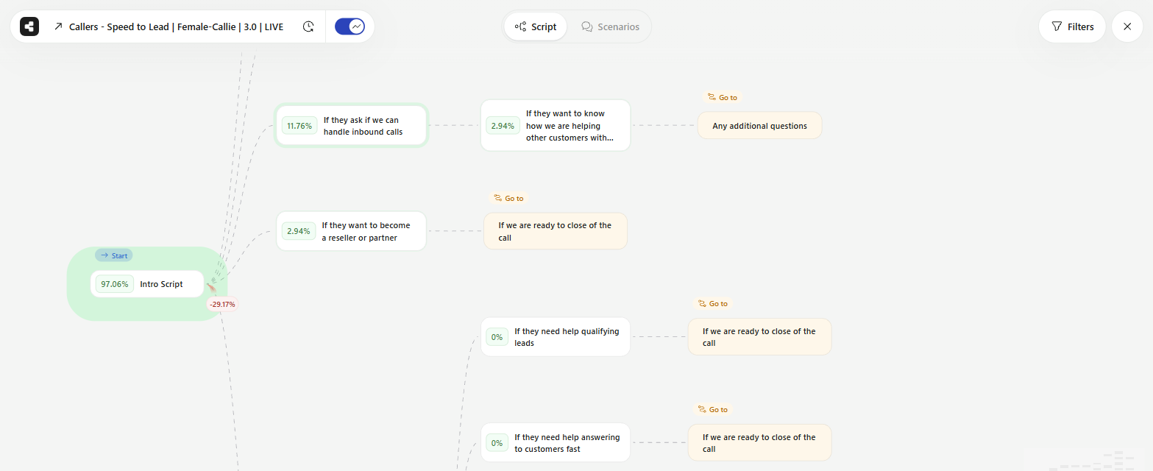Click the 2.94% badge on reseller node
The width and height of the screenshot is (1153, 471).
(298, 231)
